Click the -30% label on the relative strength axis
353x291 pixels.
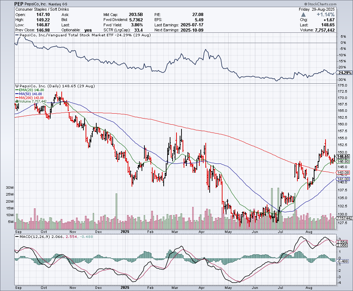(342, 80)
